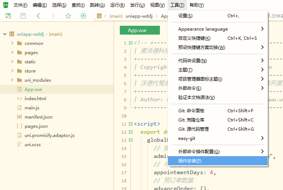Click the pages folder icon
The height and width of the screenshot is (190, 283).
tap(19, 52)
